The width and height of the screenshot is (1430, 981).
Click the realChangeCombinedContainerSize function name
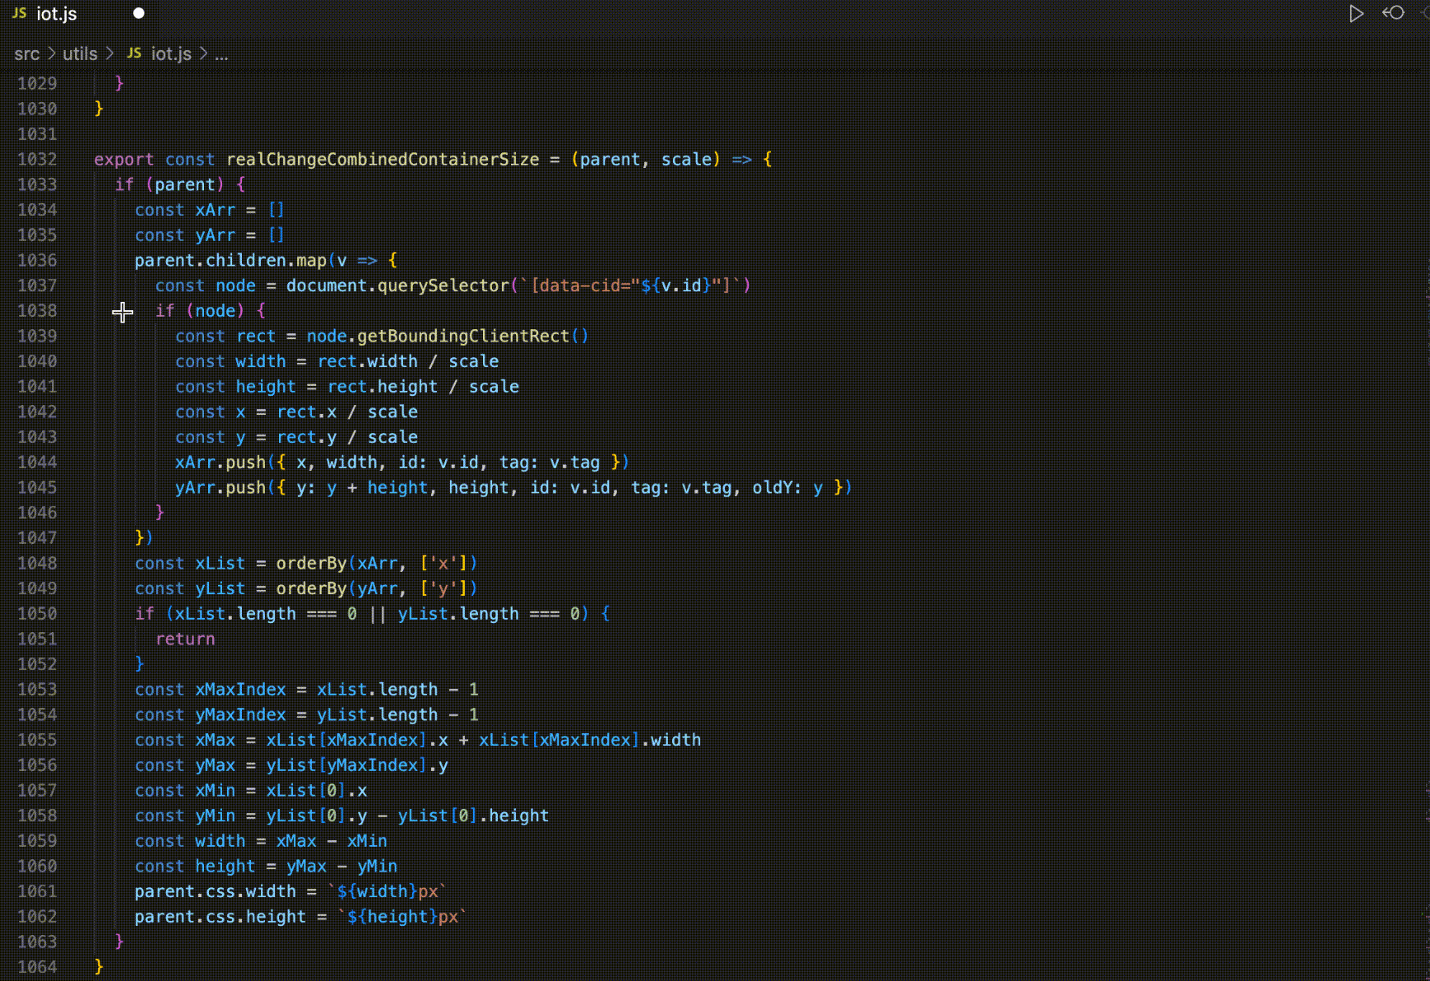[383, 159]
